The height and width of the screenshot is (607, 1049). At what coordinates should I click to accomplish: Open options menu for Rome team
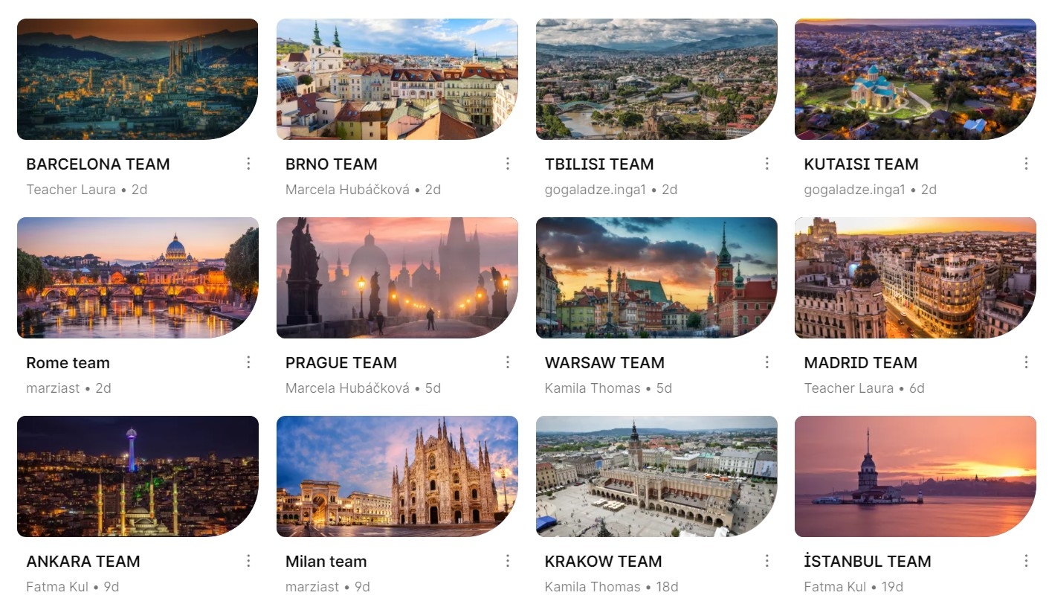[x=248, y=362]
